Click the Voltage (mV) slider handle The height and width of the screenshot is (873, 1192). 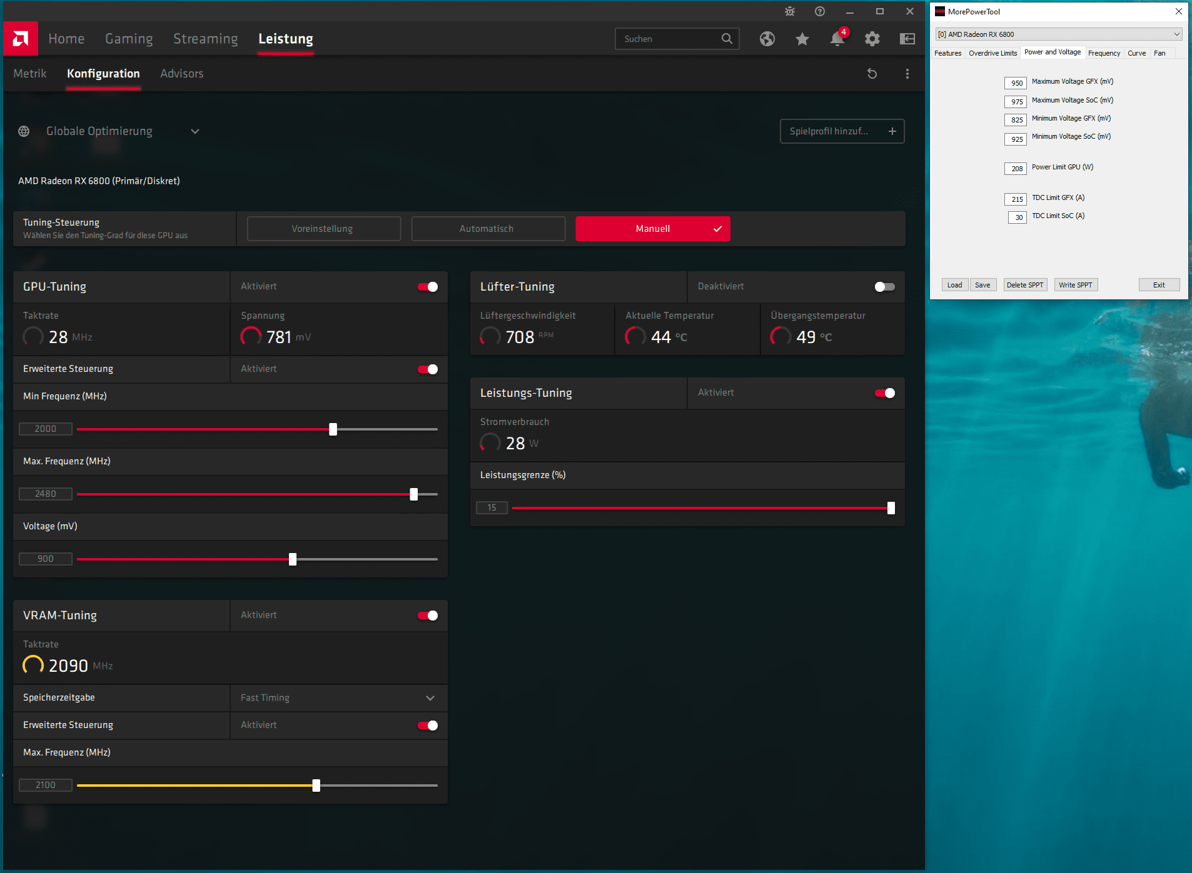tap(293, 559)
